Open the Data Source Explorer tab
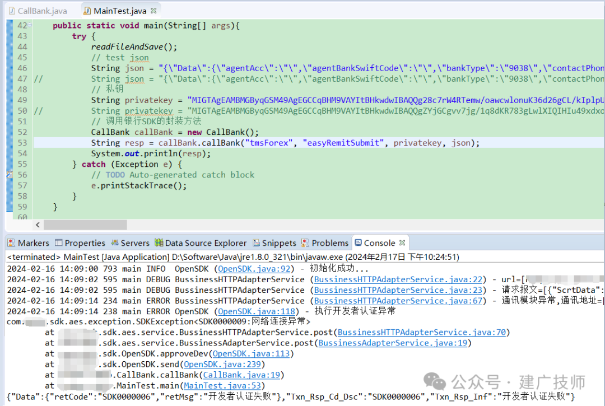This screenshot has width=605, height=406. 200,243
